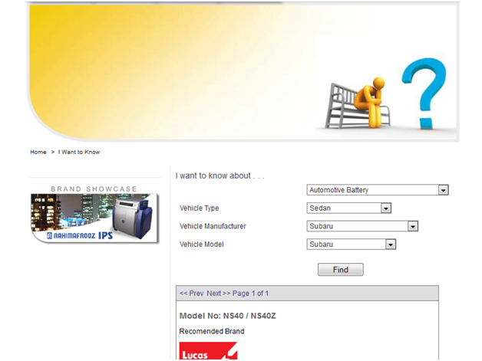This screenshot has width=482, height=361.
Task: Click the Find button
Action: 341,270
